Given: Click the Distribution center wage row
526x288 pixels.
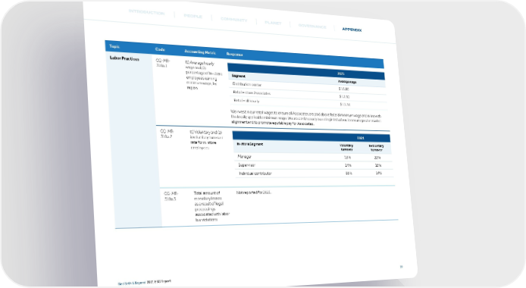Looking at the screenshot, I should point(307,86).
